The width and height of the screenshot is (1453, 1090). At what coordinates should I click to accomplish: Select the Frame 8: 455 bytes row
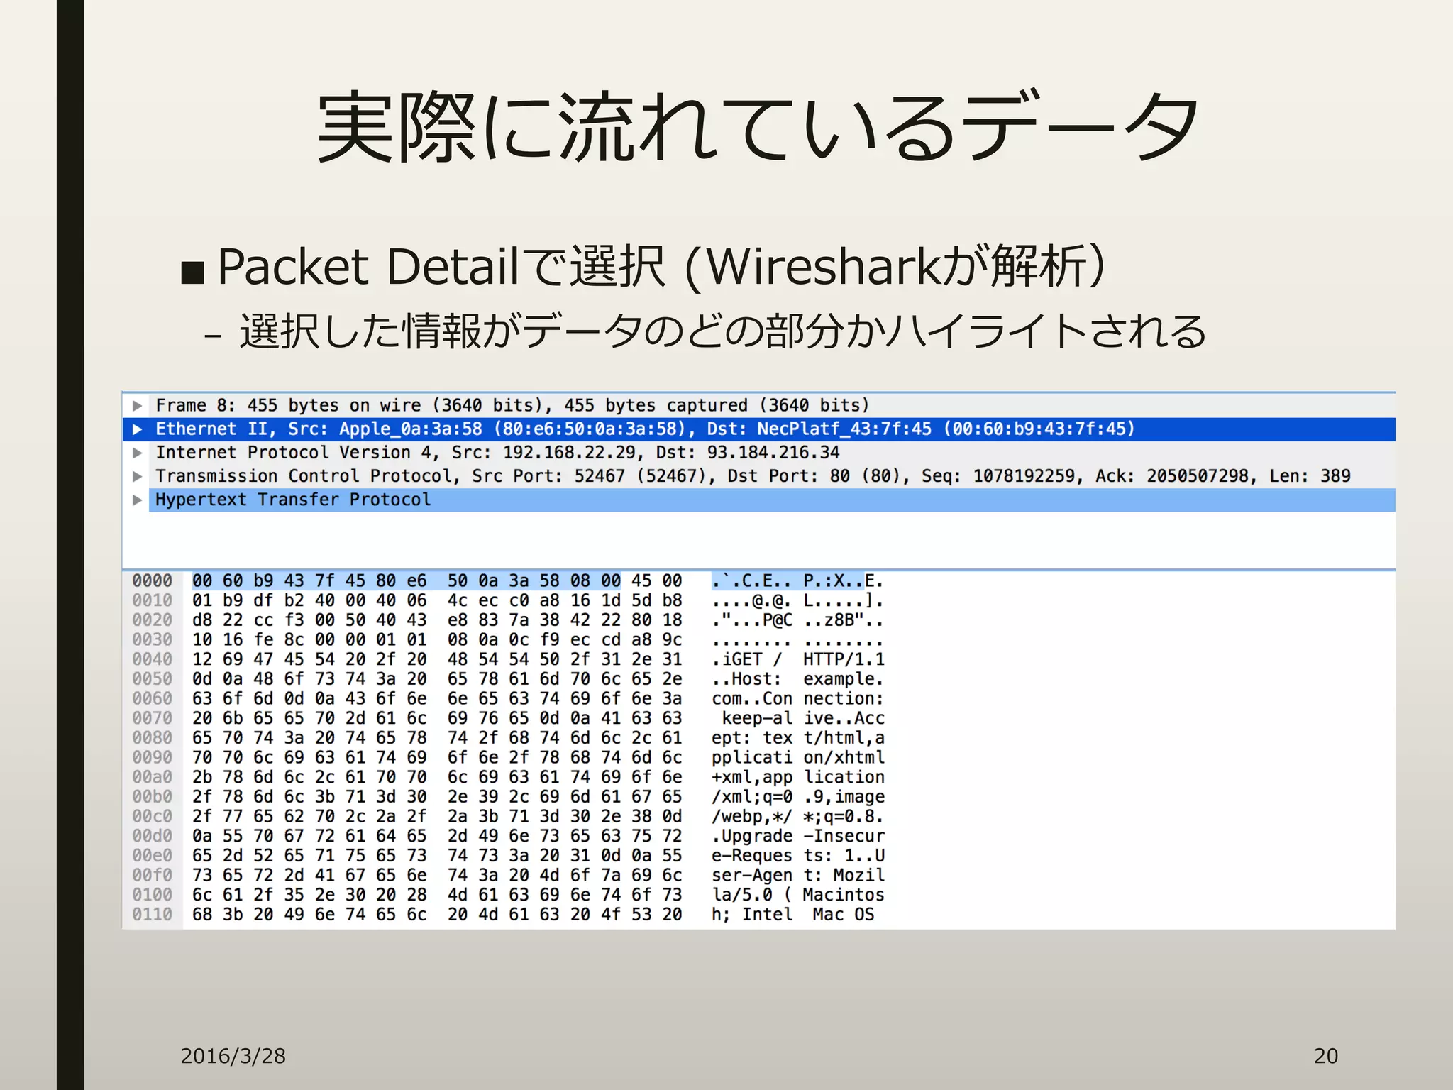click(x=758, y=406)
